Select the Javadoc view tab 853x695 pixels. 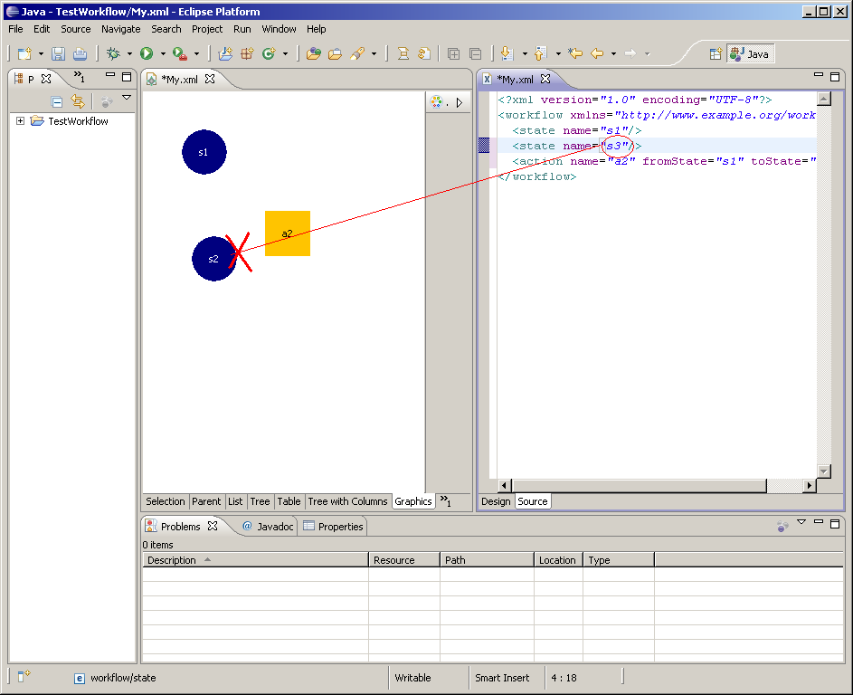[268, 527]
